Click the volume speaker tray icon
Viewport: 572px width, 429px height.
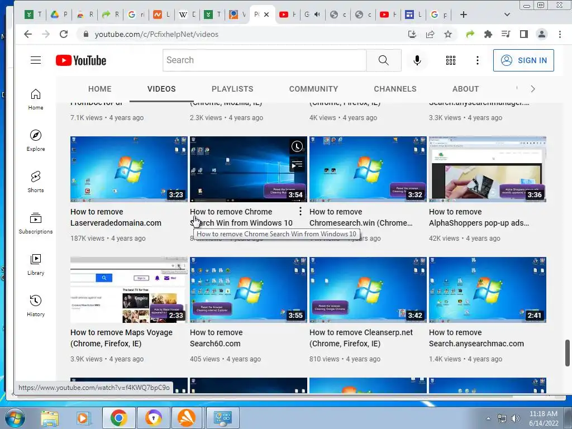tap(516, 418)
